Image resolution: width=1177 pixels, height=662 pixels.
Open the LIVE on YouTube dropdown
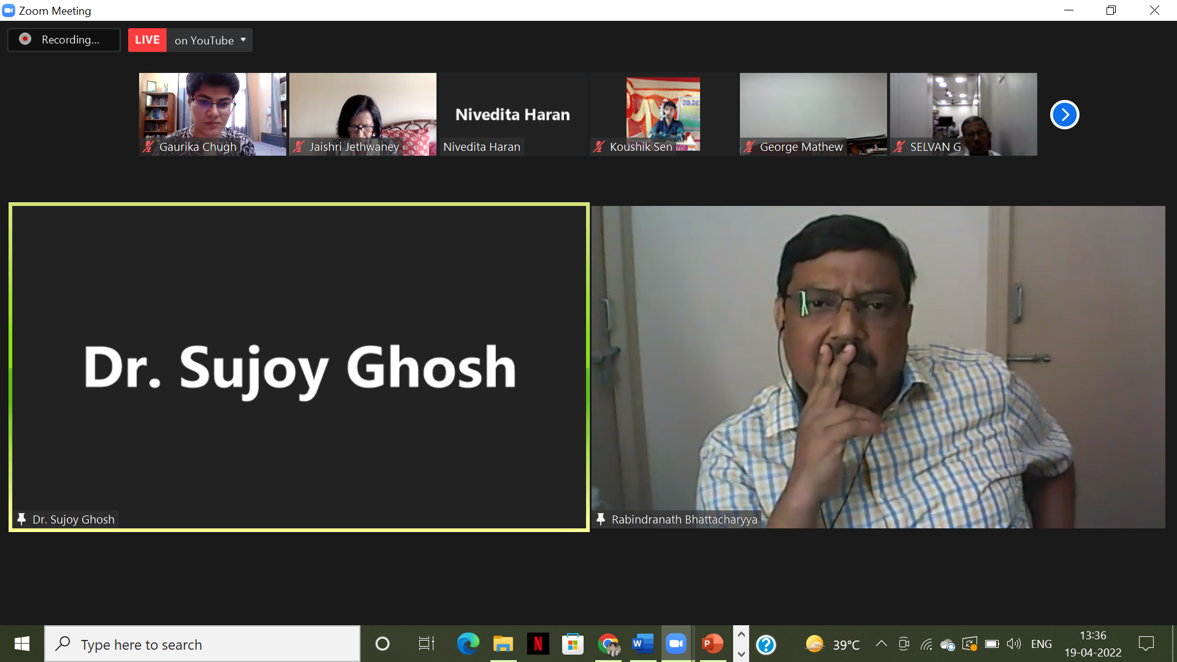click(x=243, y=40)
